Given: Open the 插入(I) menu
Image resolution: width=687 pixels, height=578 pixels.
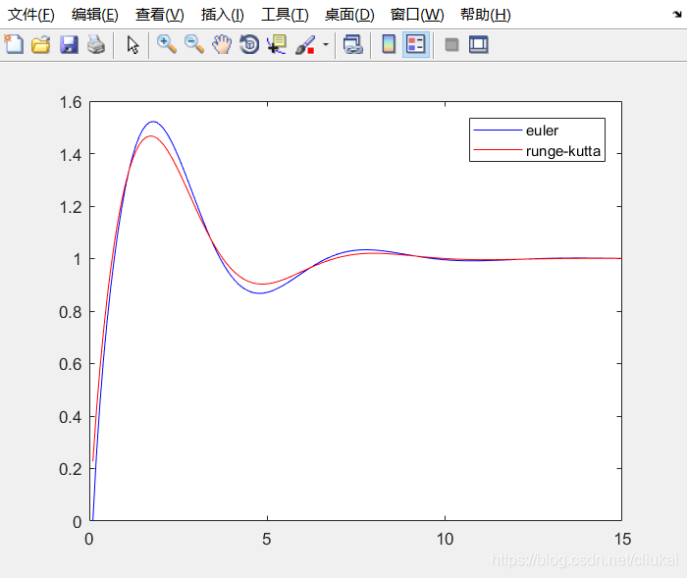Looking at the screenshot, I should click(223, 15).
